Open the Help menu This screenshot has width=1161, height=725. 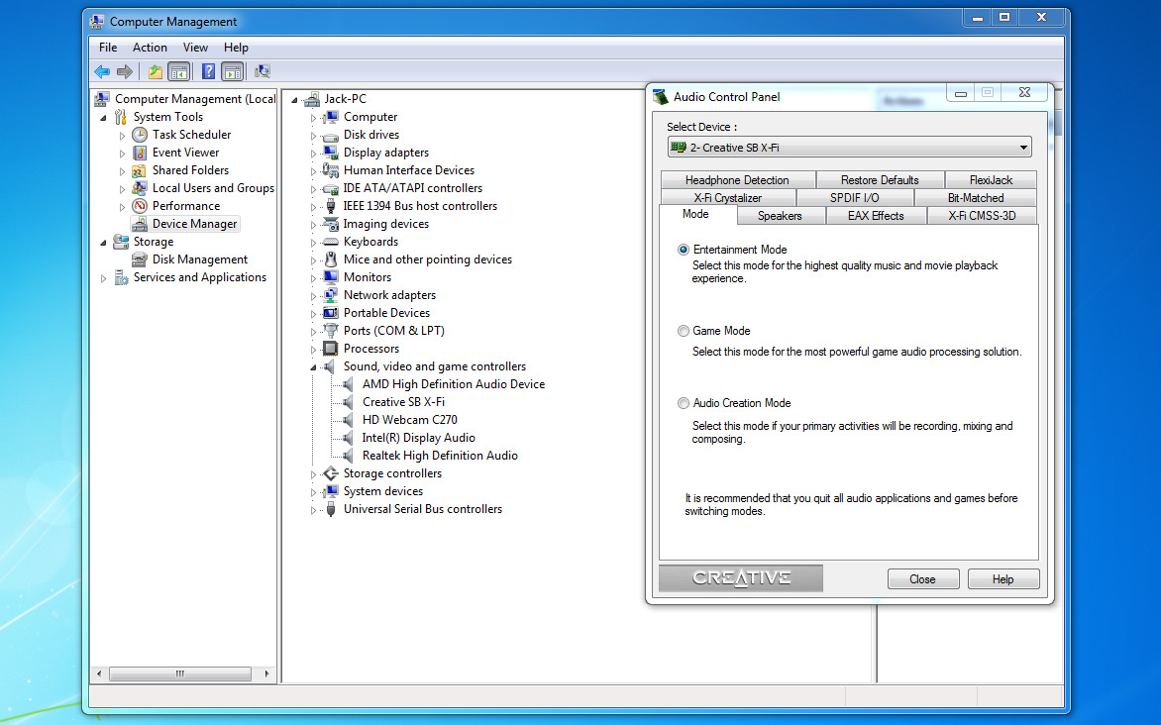tap(236, 48)
